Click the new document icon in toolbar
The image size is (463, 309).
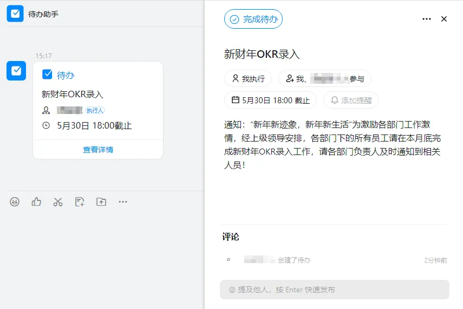pos(80,202)
